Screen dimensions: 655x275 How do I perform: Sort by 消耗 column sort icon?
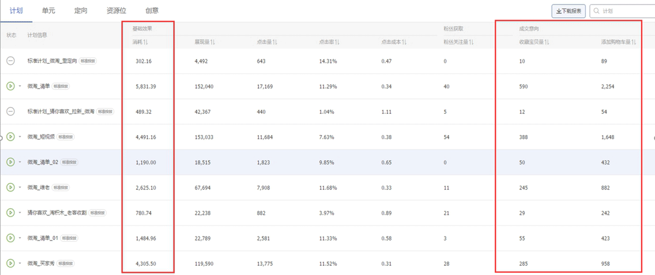point(146,42)
